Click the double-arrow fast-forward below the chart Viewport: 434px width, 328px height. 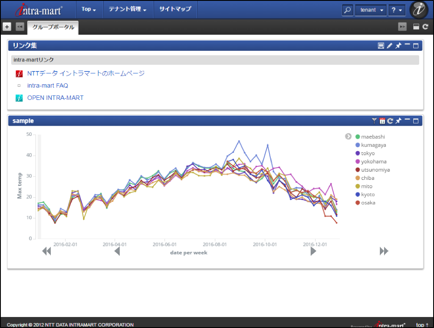click(x=384, y=251)
